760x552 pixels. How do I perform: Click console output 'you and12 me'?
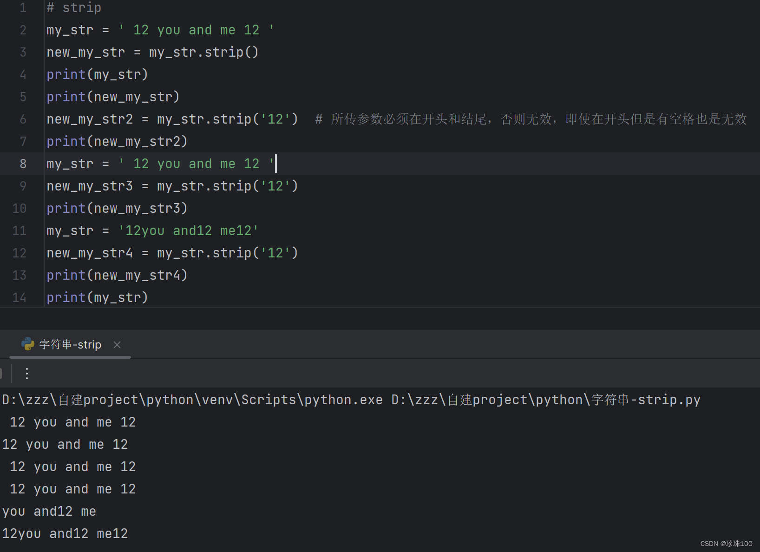point(49,512)
